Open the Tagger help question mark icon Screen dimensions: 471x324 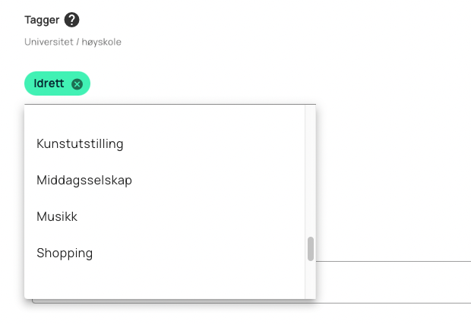71,20
